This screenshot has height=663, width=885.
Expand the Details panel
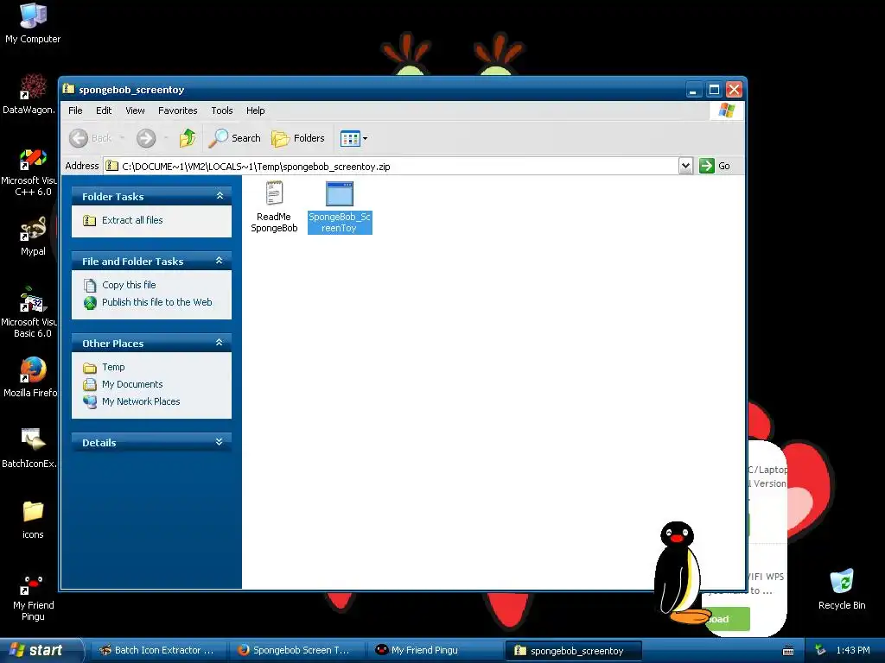pos(220,442)
